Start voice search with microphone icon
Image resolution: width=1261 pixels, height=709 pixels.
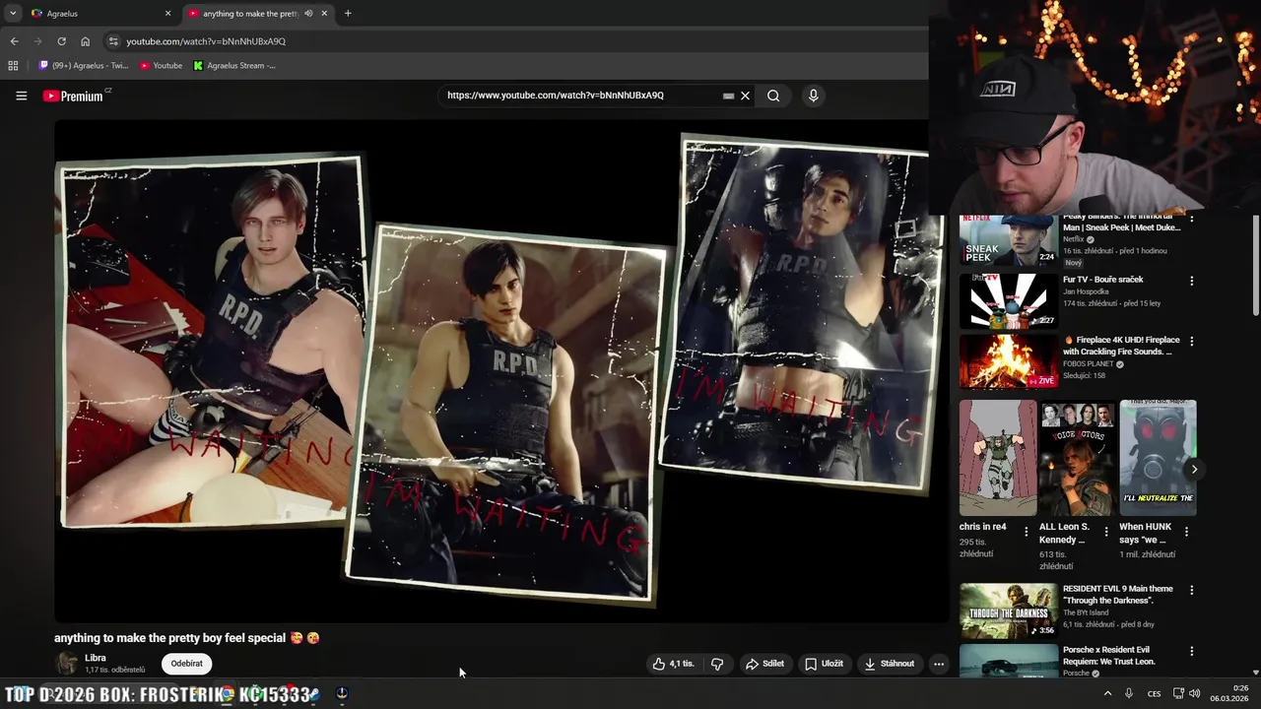point(813,96)
